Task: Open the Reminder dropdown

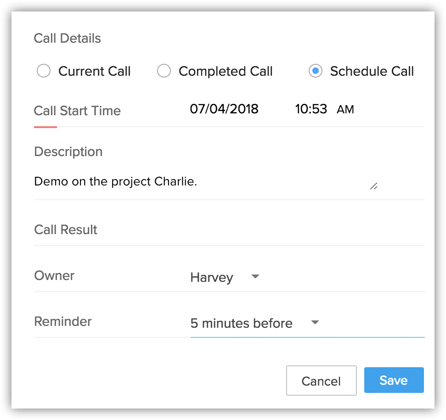Action: [242, 324]
